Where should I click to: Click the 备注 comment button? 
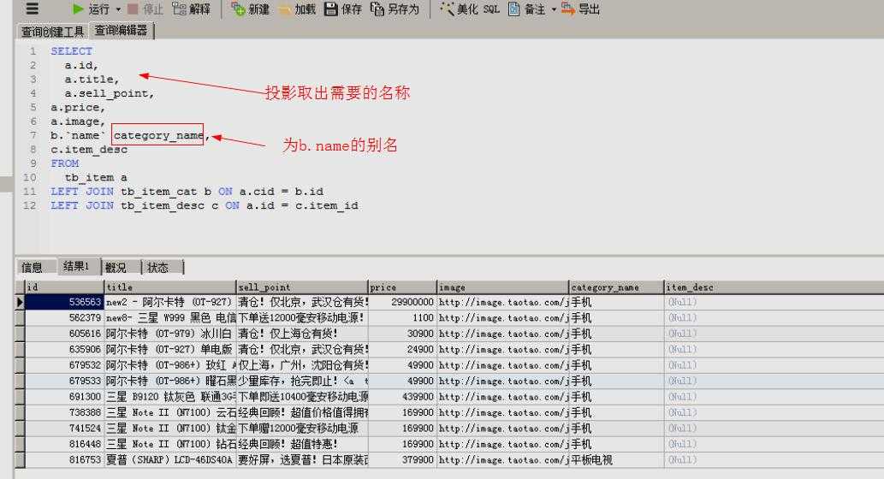pos(526,9)
